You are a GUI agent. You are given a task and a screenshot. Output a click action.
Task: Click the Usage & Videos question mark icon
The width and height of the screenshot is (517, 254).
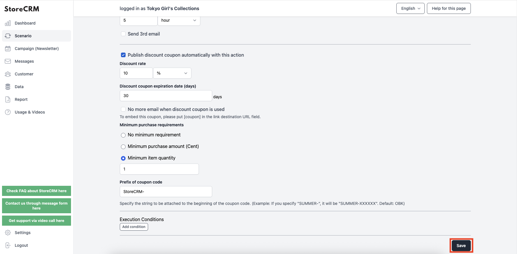coord(8,112)
